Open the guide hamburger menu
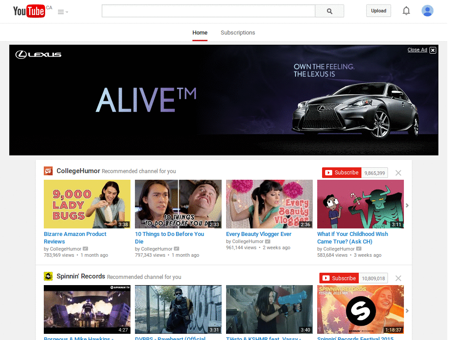Screen dimensions: 453x340 pos(63,12)
